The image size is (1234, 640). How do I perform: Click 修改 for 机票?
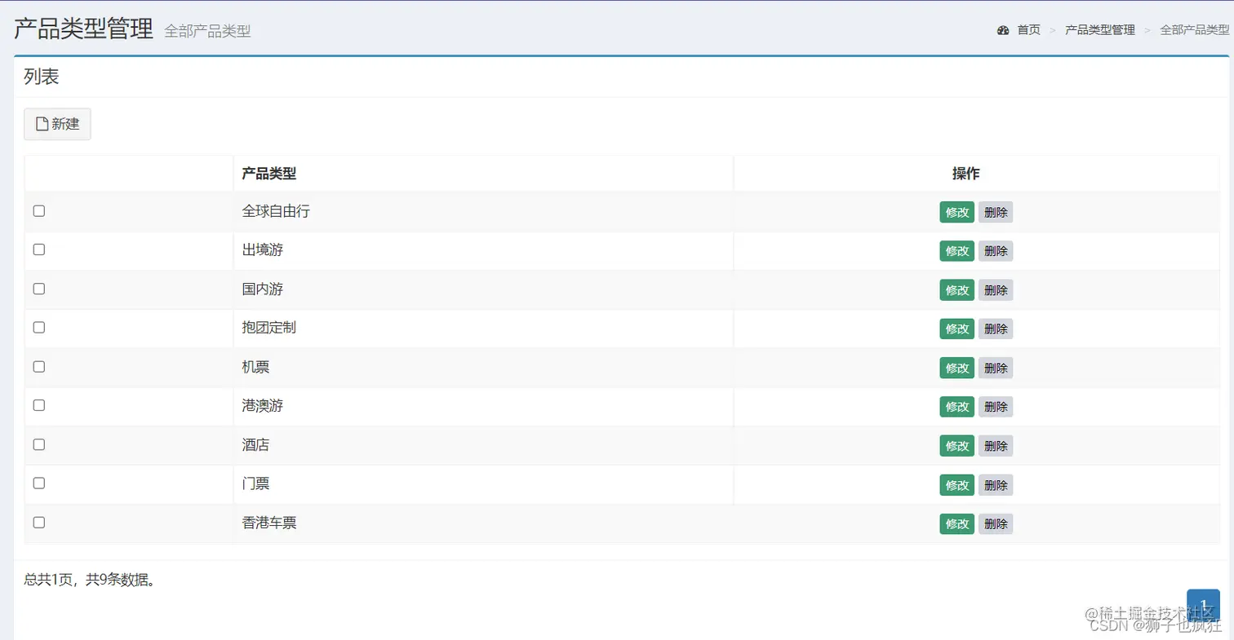pos(957,368)
